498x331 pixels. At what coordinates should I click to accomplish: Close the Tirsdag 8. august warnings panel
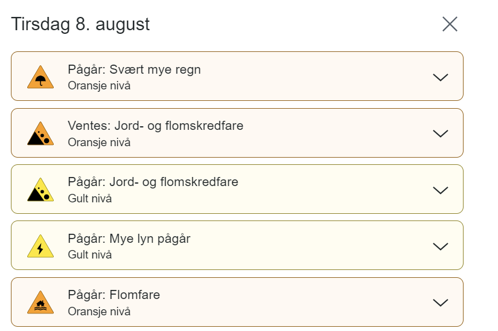450,24
